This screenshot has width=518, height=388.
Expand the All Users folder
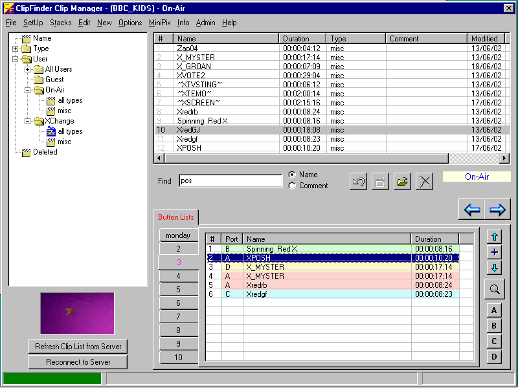point(28,69)
